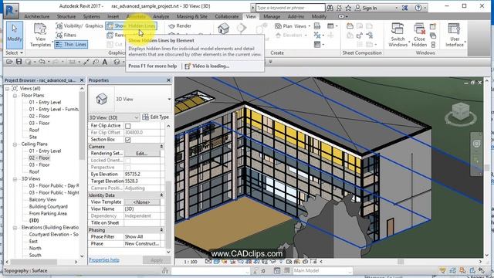Image resolution: width=494 pixels, height=278 pixels.
Task: Open View Templates
Action: click(40, 36)
